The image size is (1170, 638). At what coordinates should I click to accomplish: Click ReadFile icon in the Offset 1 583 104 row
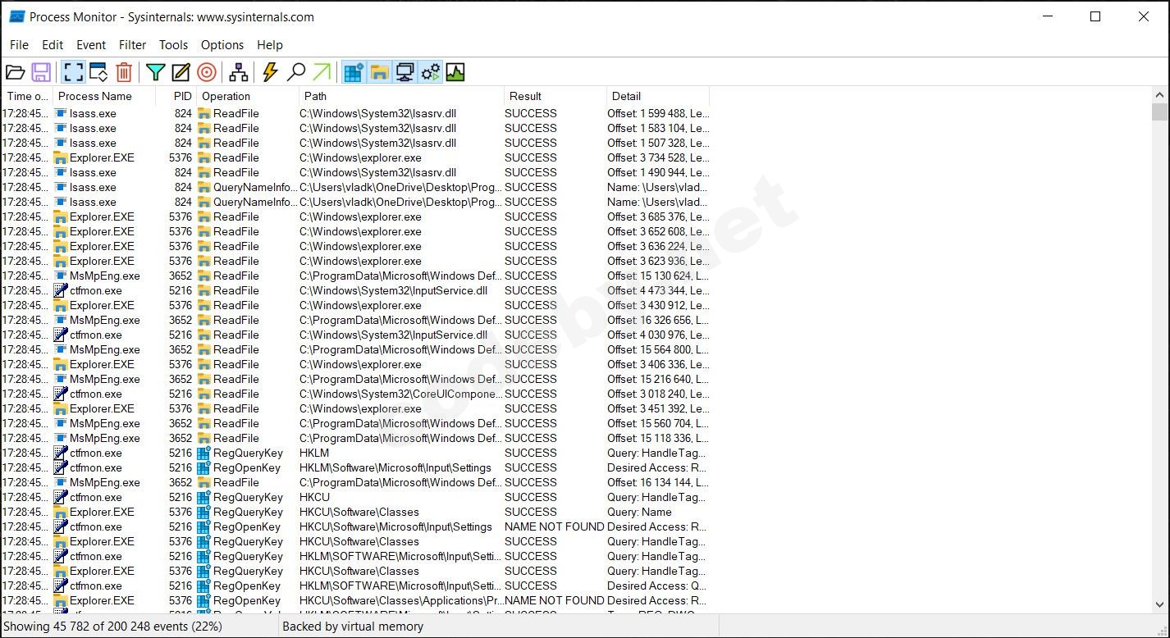204,128
